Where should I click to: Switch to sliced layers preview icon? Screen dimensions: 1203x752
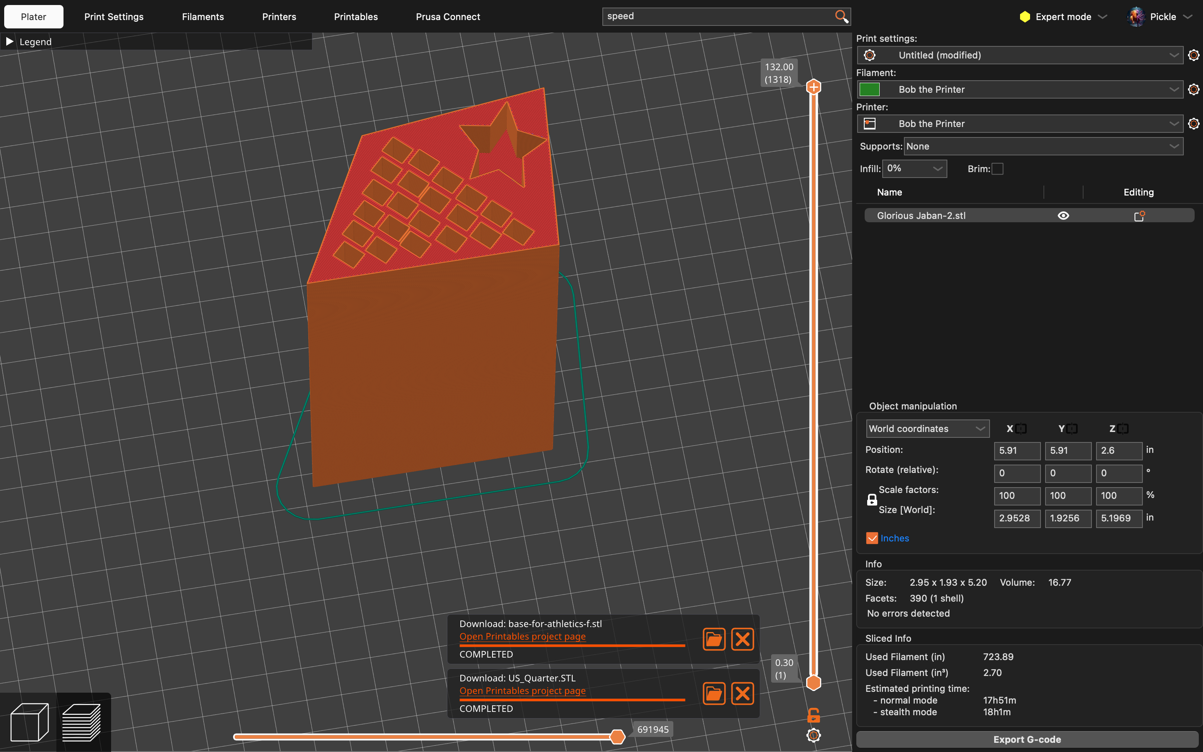pyautogui.click(x=81, y=722)
